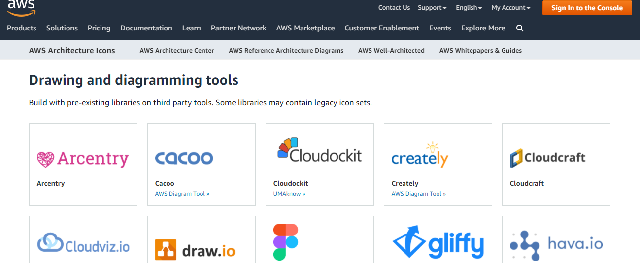
Task: Open the AWS Marketplace menu item
Action: pyautogui.click(x=305, y=28)
